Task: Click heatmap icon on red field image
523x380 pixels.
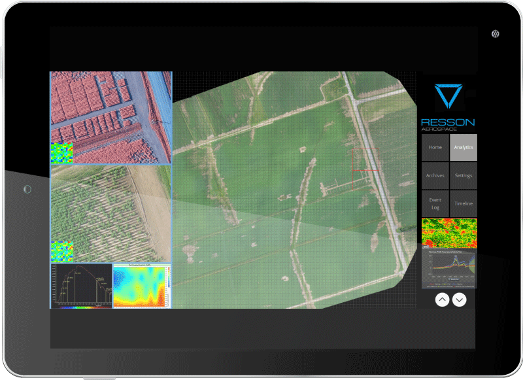Action: pyautogui.click(x=61, y=152)
